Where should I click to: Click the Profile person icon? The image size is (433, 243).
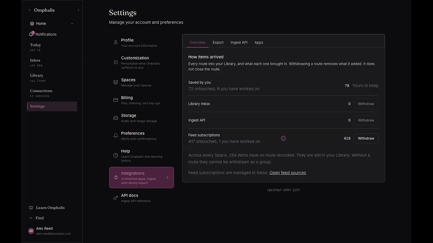[x=116, y=43]
